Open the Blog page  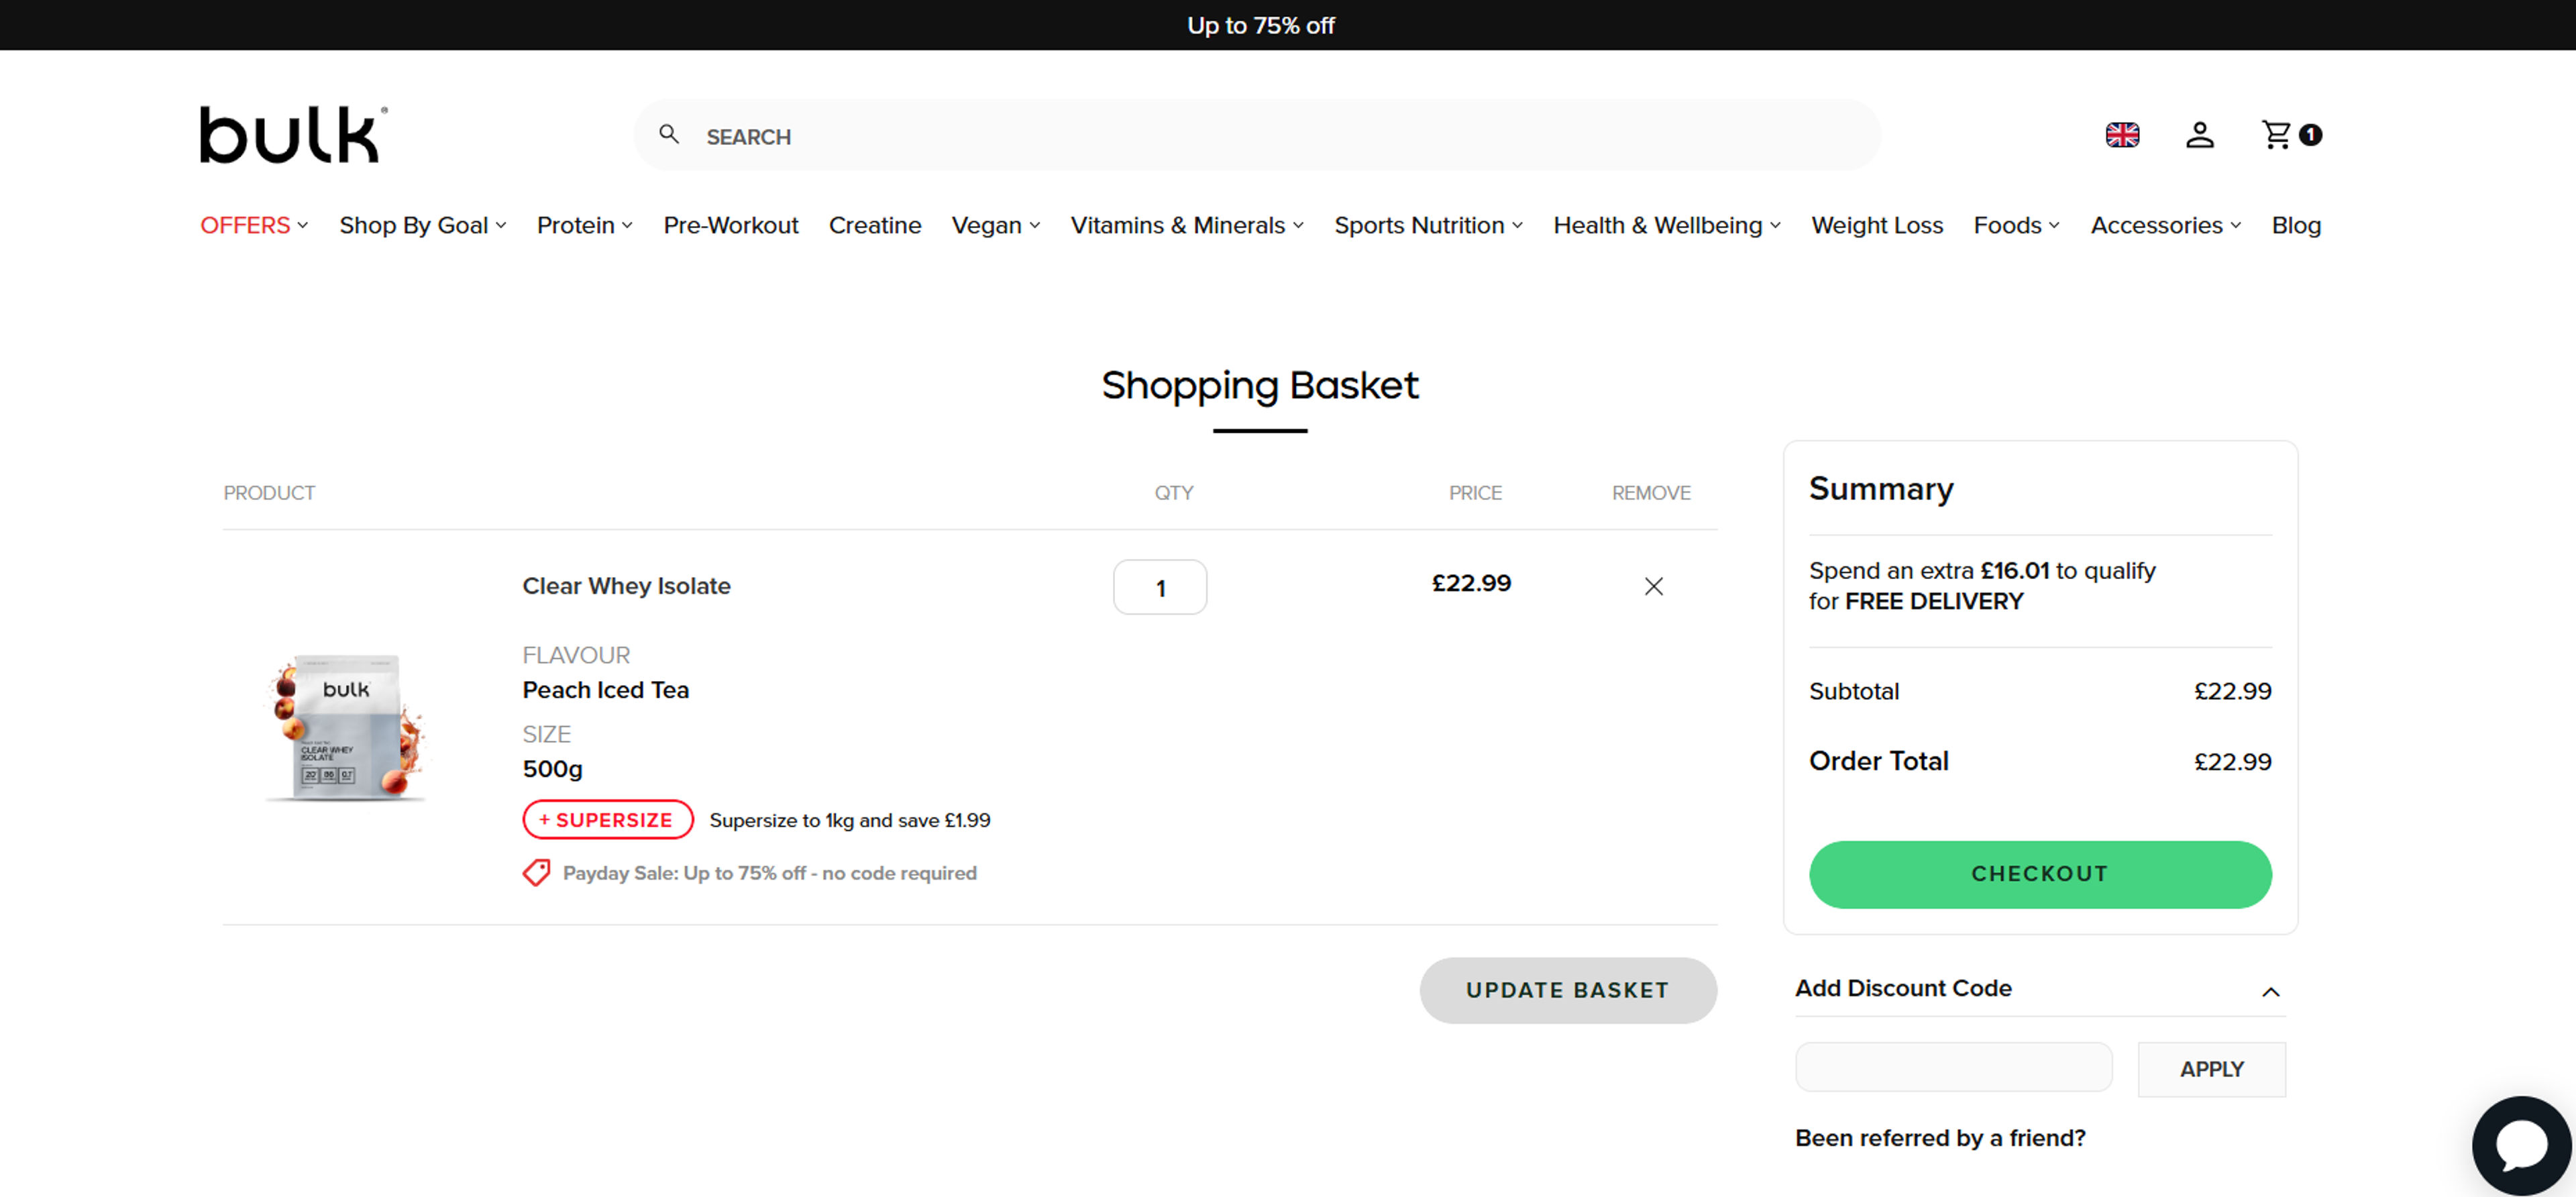point(2295,226)
